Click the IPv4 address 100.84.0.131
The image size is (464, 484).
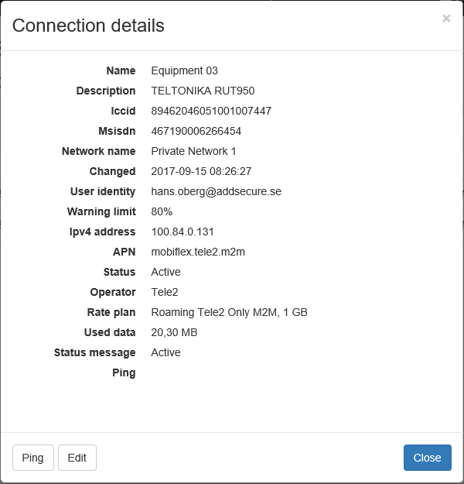click(x=183, y=232)
